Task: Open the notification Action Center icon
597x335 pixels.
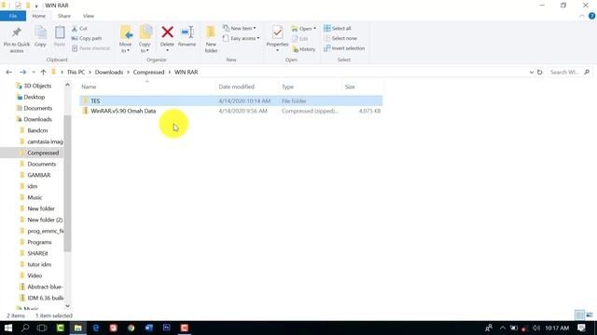Action: pyautogui.click(x=581, y=328)
